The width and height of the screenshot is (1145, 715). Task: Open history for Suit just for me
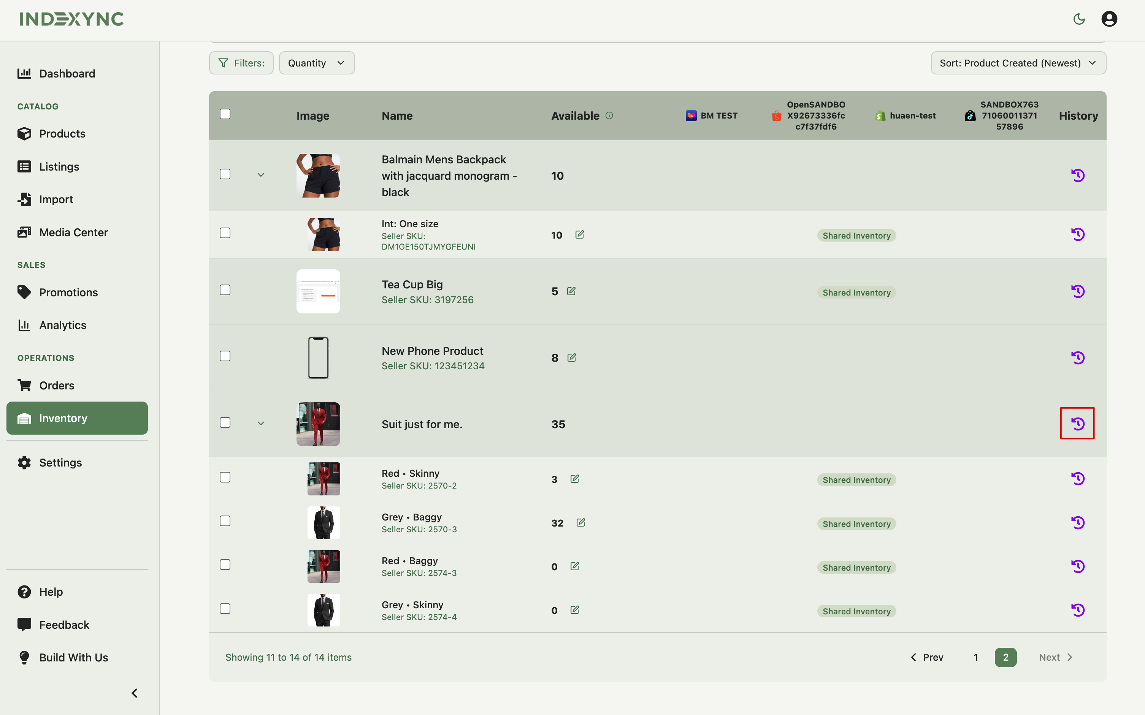(1077, 424)
